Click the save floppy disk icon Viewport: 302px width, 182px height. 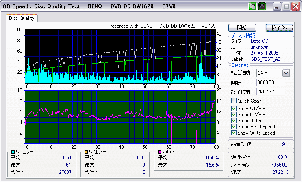click(262, 6)
